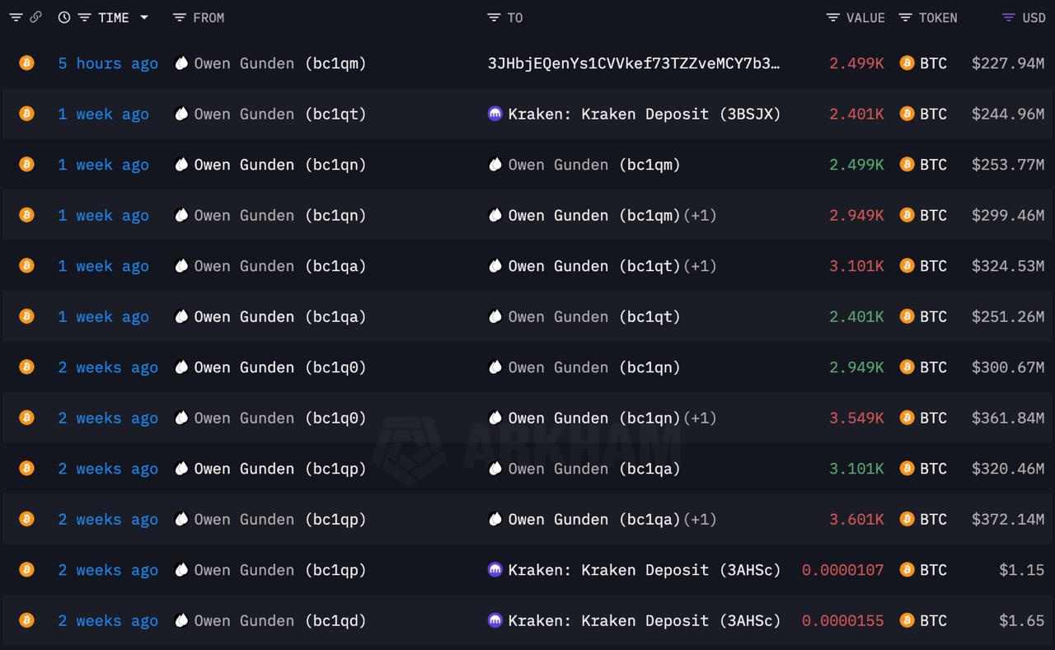Image resolution: width=1055 pixels, height=650 pixels.
Task: Select the TIME column header
Action: pyautogui.click(x=115, y=17)
